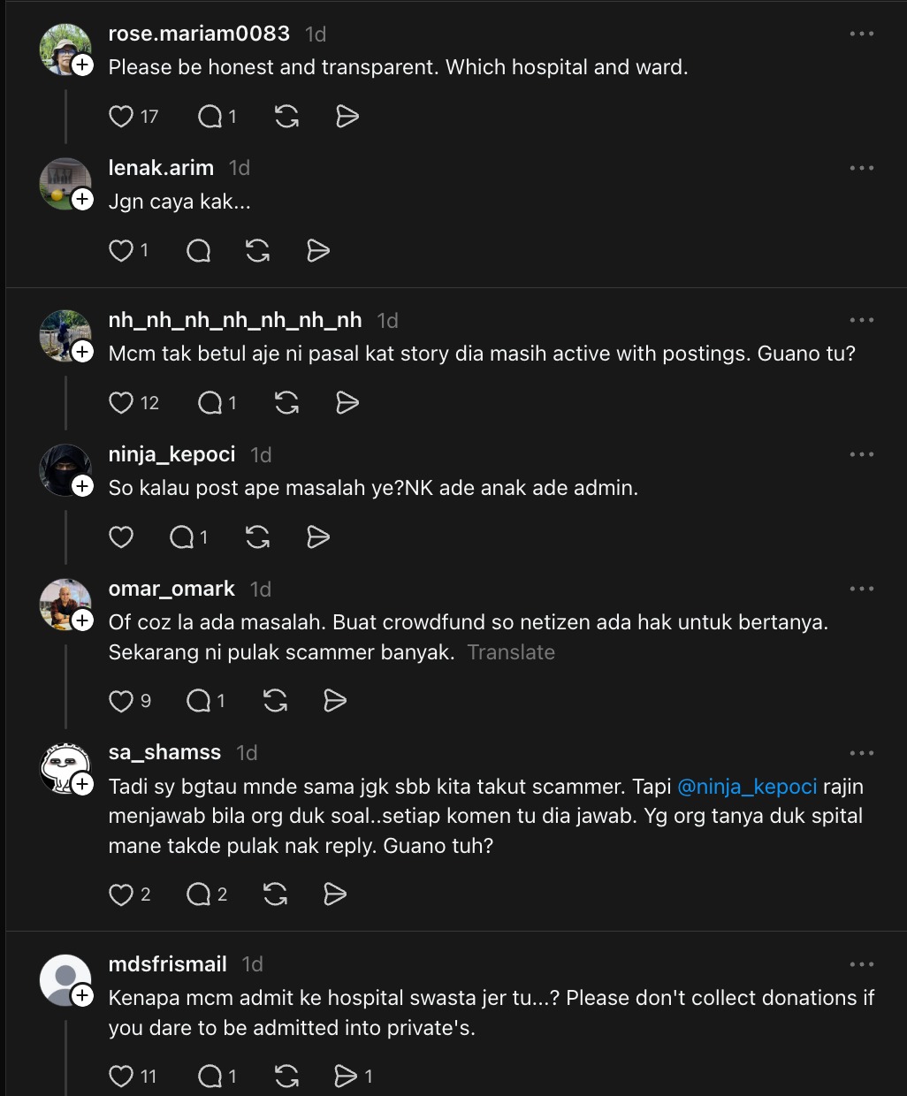Repost rose.mariam0083's hospital comment
Image resolution: width=907 pixels, height=1096 pixels.
pyautogui.click(x=286, y=117)
